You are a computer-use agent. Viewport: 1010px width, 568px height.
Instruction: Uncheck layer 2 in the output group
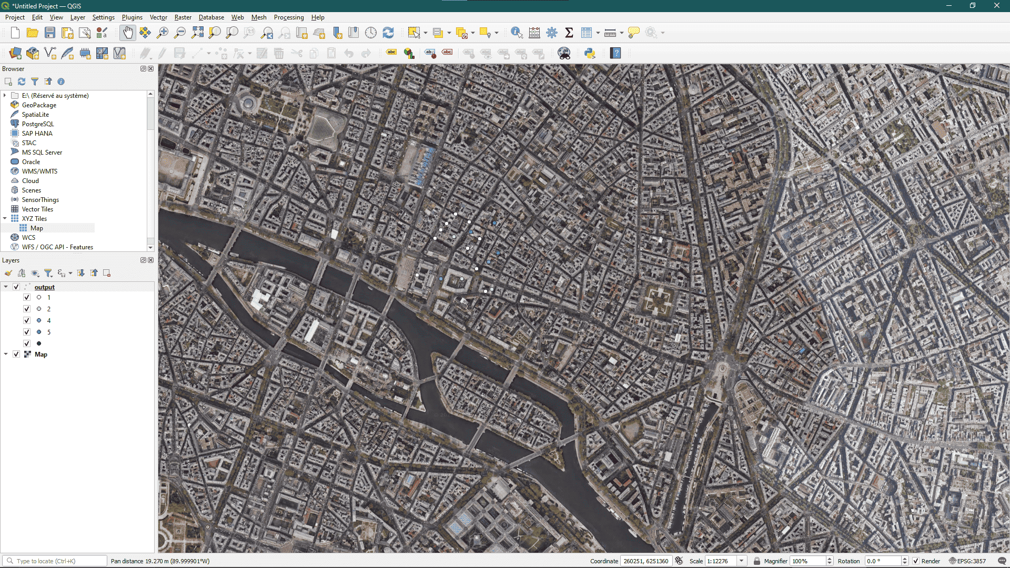pyautogui.click(x=27, y=309)
